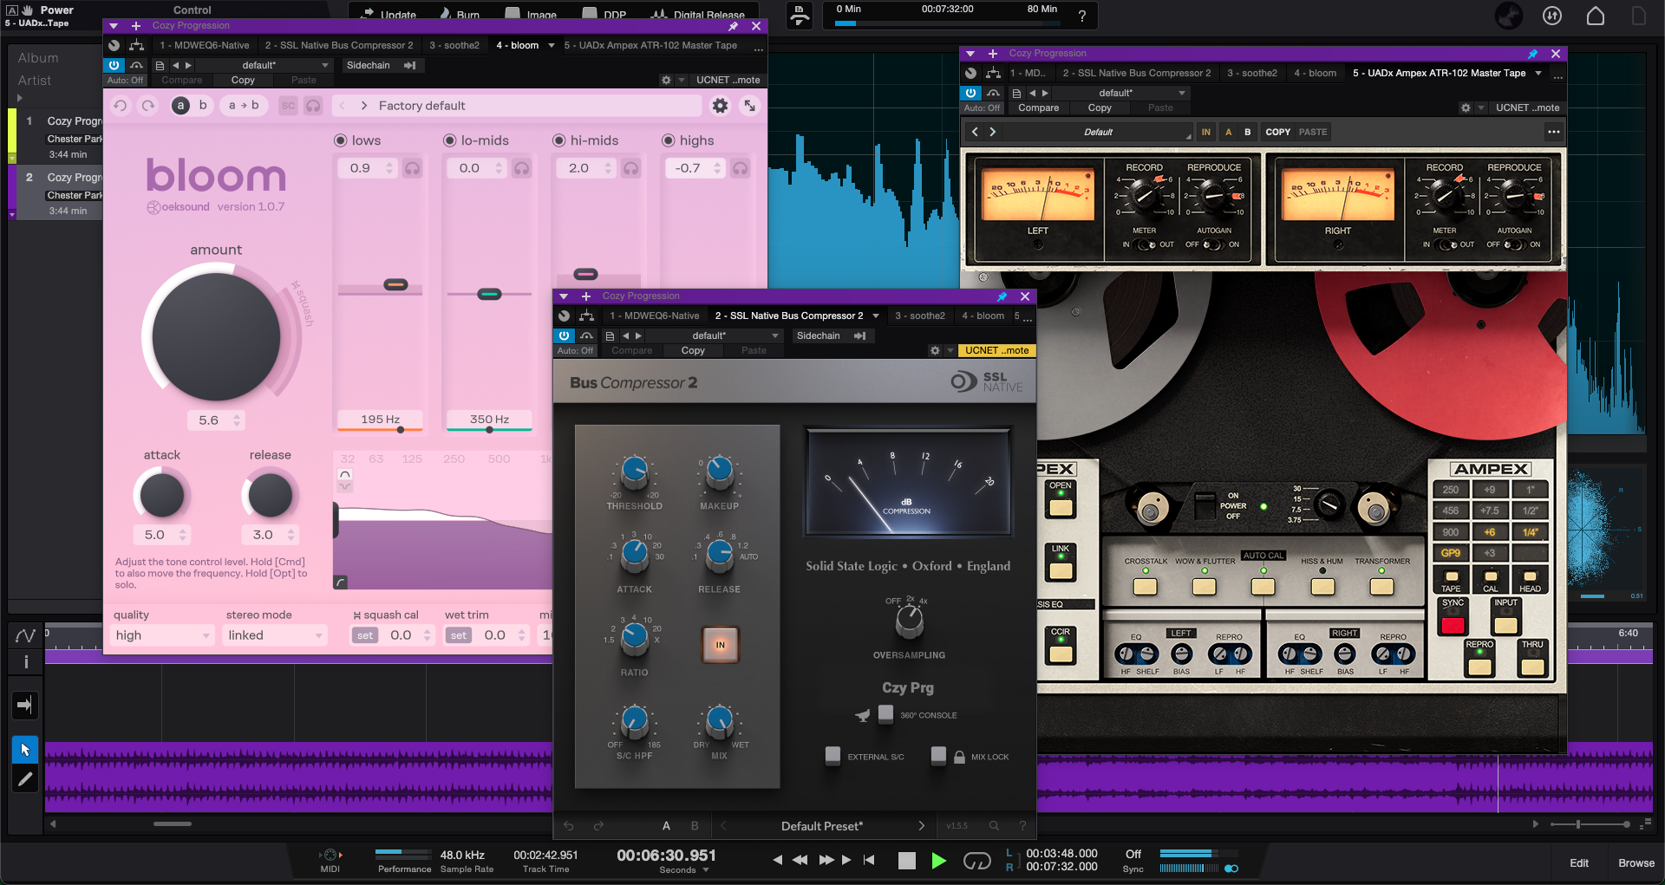1665x885 pixels.
Task: Toggle Ampex plugin power bypass button
Action: 970,93
